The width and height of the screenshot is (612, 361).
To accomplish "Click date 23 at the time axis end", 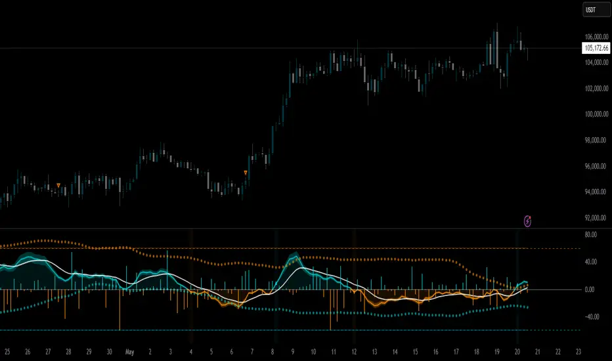I will point(579,352).
